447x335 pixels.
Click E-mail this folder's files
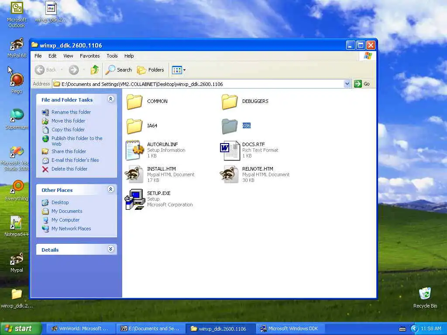(x=75, y=160)
